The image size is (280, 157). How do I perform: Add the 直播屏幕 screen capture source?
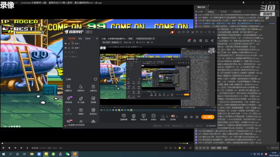[x=124, y=117]
